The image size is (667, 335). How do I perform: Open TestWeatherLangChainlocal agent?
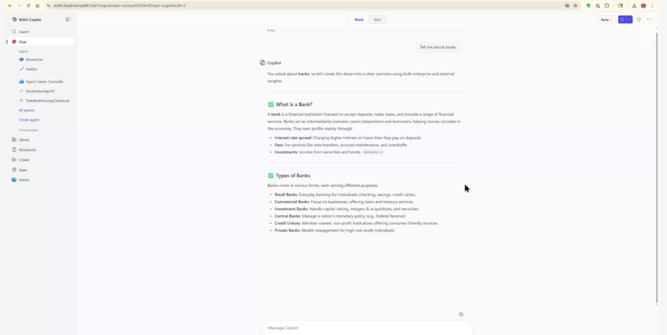pyautogui.click(x=45, y=101)
